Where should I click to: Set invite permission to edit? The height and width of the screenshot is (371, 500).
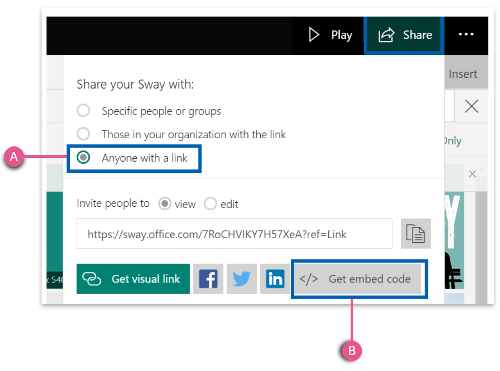[x=221, y=204]
